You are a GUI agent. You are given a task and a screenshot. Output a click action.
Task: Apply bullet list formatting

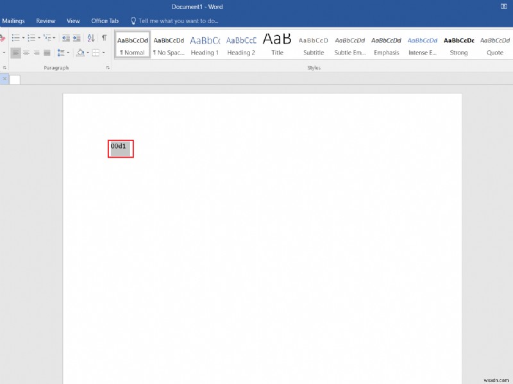click(x=15, y=38)
